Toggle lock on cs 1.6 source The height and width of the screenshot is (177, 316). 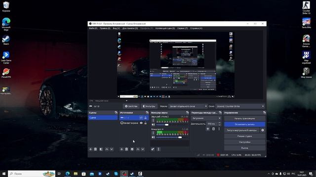(146, 118)
